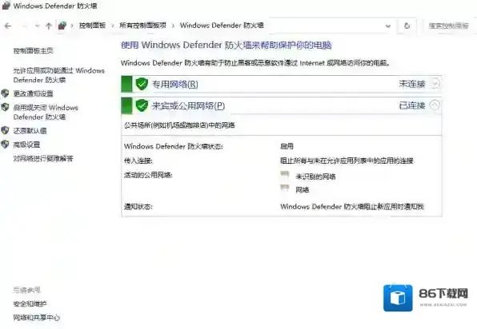477x329 pixels.
Task: Click shield icon beside 更改通知设置
Action: (x=5, y=93)
